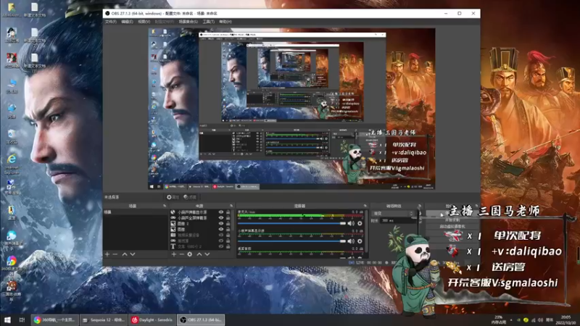The image size is (580, 326).
Task: Move scene up arrow in Scenes panel
Action: pyautogui.click(x=125, y=254)
